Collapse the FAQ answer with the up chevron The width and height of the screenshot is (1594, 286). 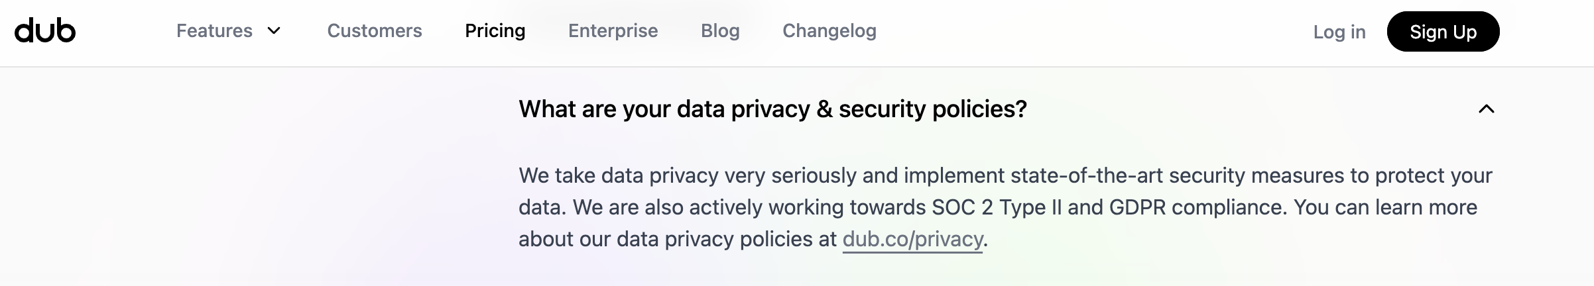[1487, 109]
